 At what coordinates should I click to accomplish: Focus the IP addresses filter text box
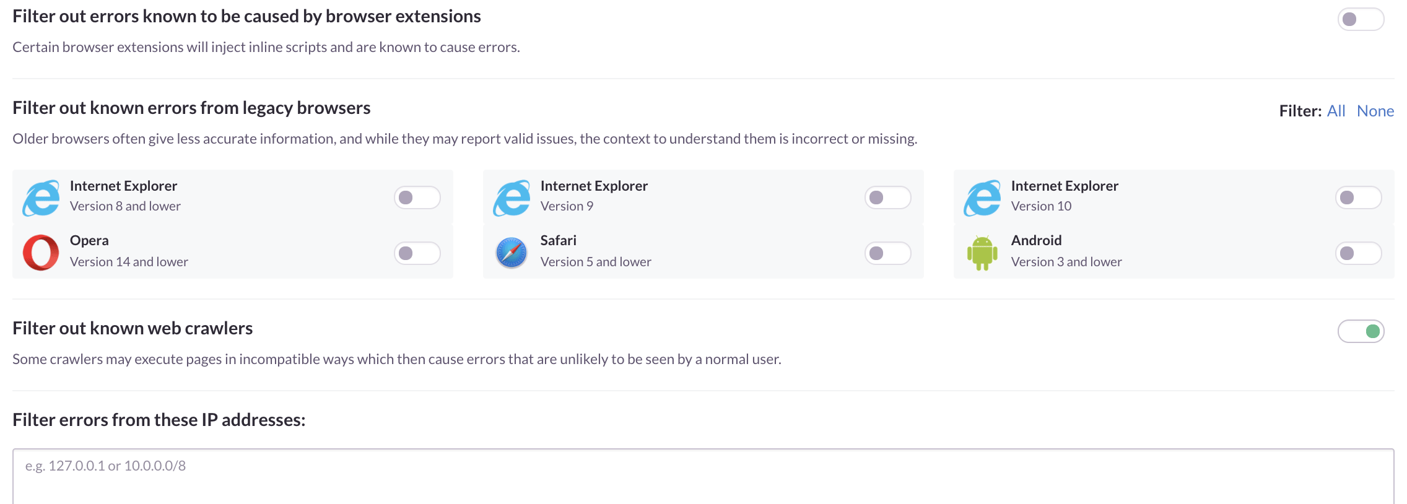[703, 476]
